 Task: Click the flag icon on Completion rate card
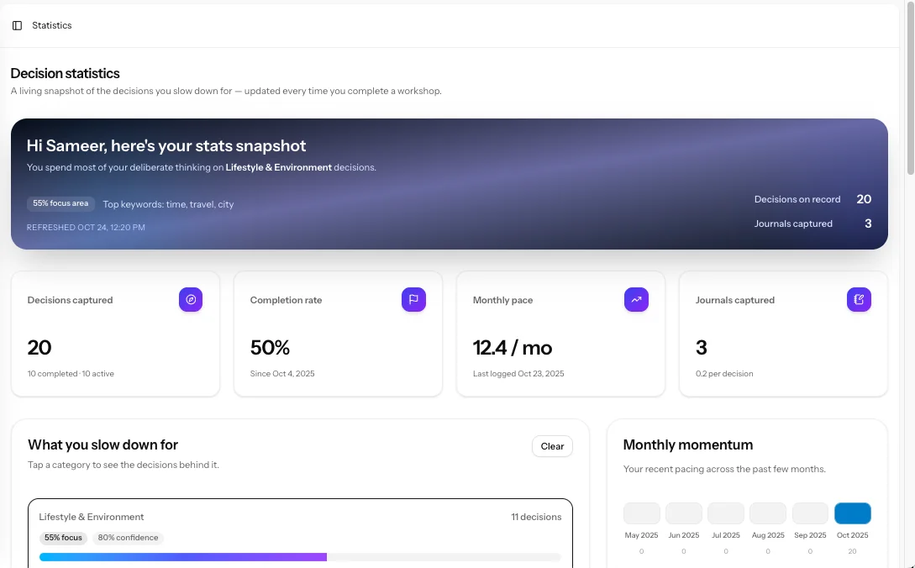point(413,299)
